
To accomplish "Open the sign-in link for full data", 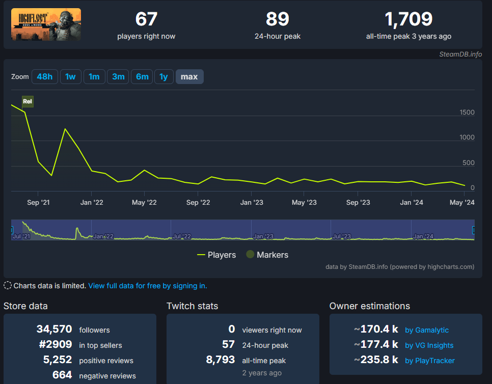I will click(148, 286).
